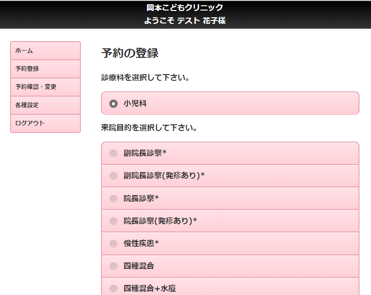This screenshot has height=295, width=371.
Task: Go to 予約登録 in sidebar
Action: tap(45, 69)
